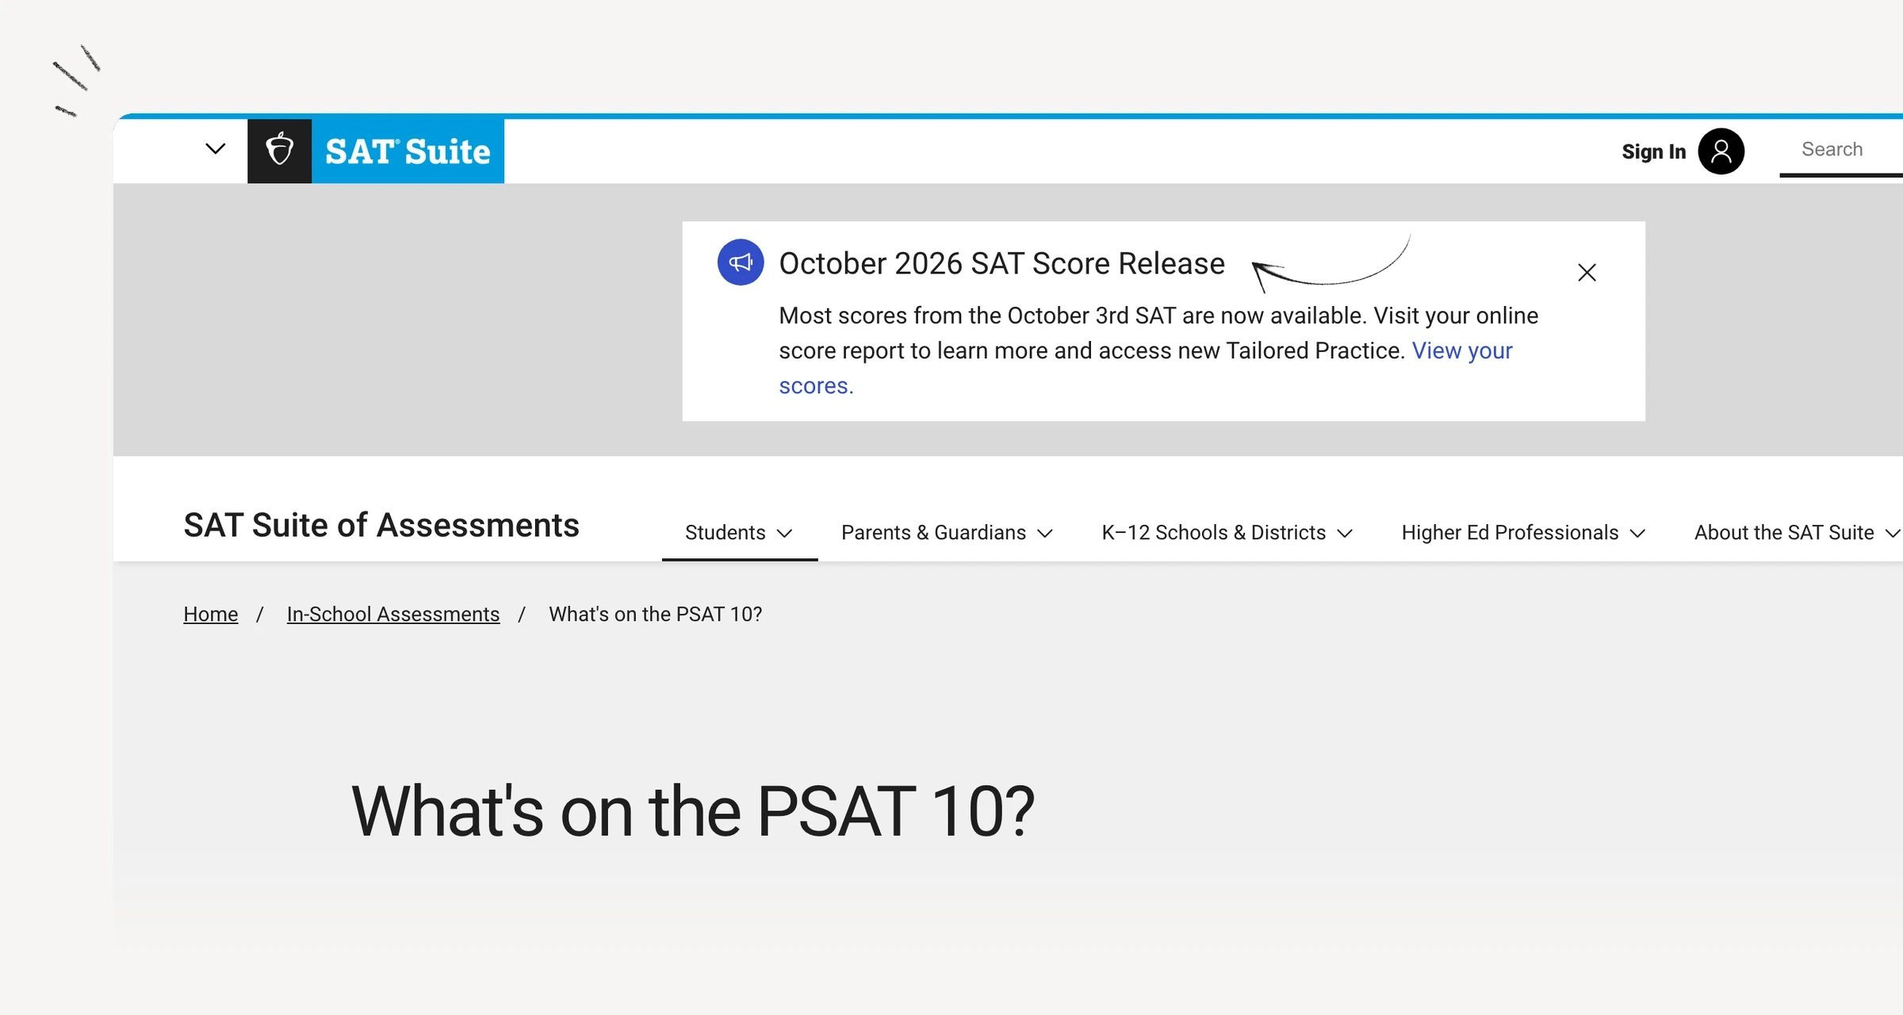Click the user profile avatar icon
1903x1015 pixels.
click(1721, 151)
